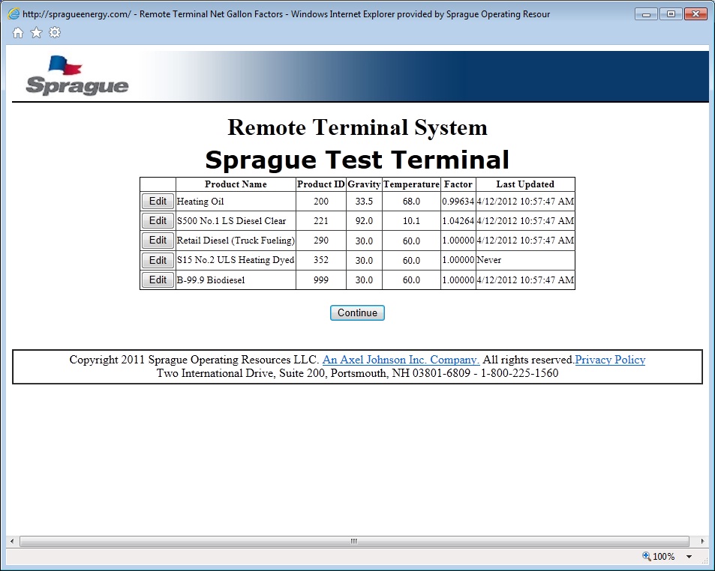The height and width of the screenshot is (571, 715).
Task: Click the scrollbar left arrow
Action: tap(12, 541)
